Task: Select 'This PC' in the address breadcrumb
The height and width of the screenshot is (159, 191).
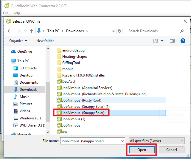Action: [53, 31]
